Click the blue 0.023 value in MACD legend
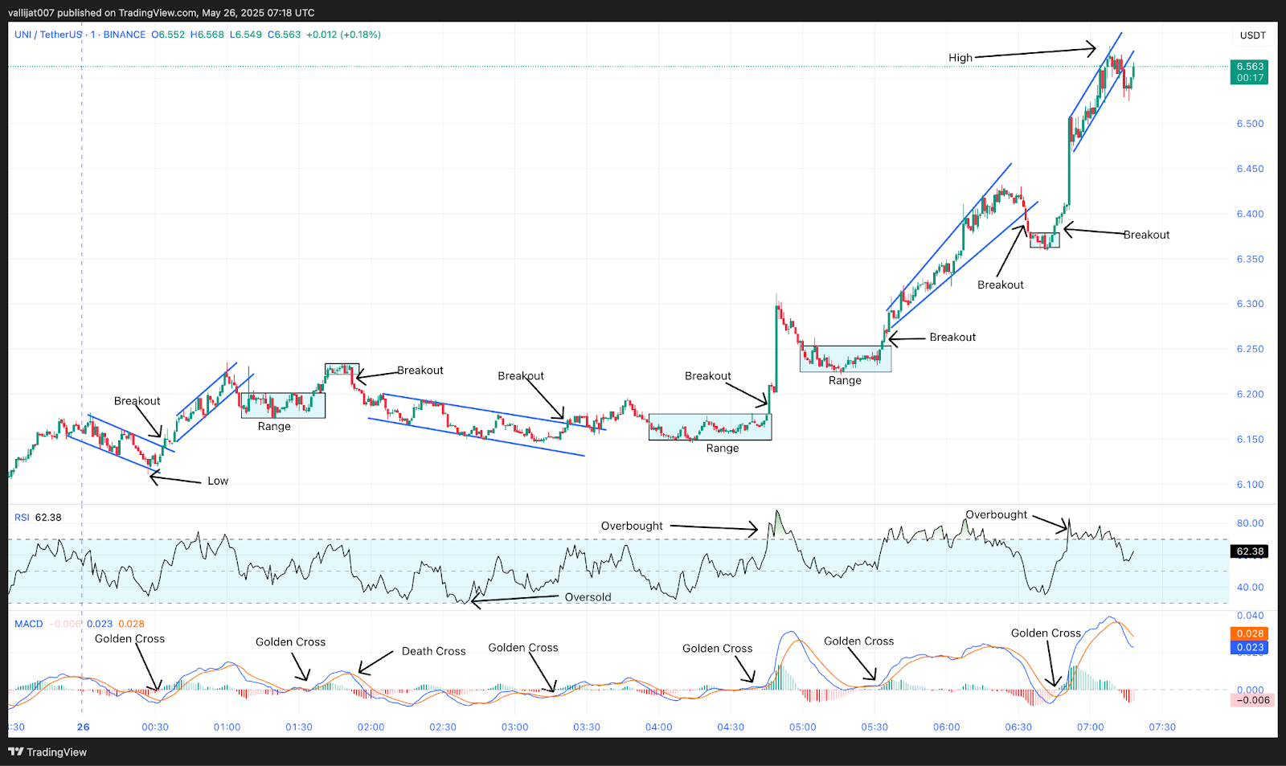The image size is (1286, 766). [x=100, y=624]
